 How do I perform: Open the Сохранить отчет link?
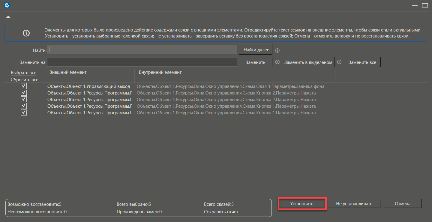[x=221, y=212]
